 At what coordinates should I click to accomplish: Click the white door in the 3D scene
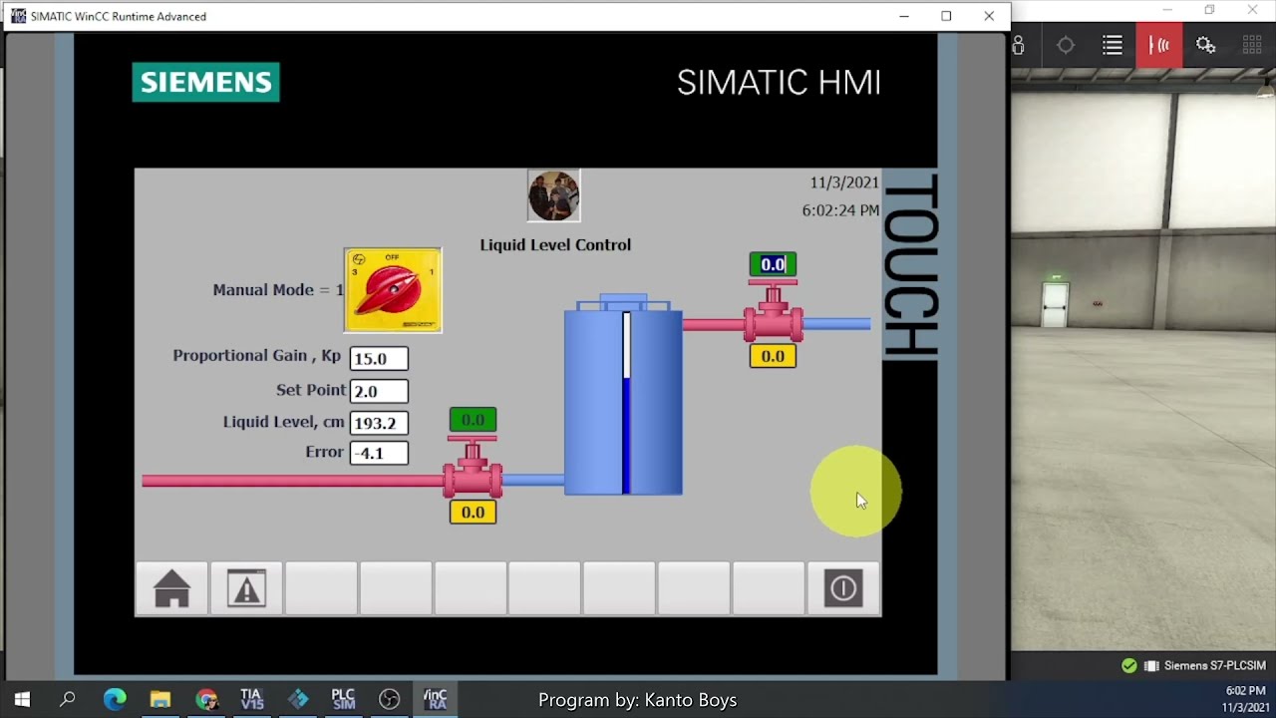(x=1056, y=306)
